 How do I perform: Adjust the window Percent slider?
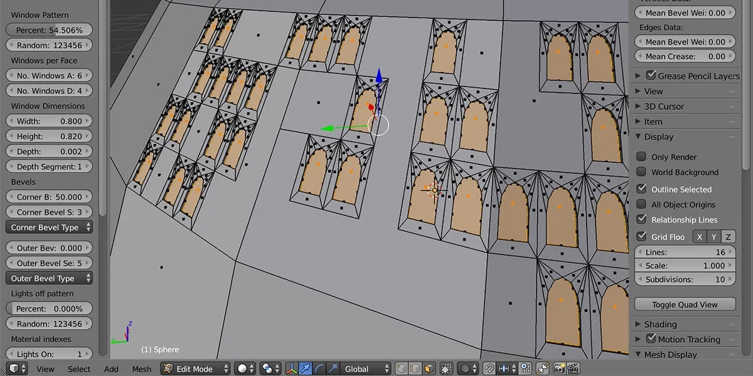click(48, 29)
